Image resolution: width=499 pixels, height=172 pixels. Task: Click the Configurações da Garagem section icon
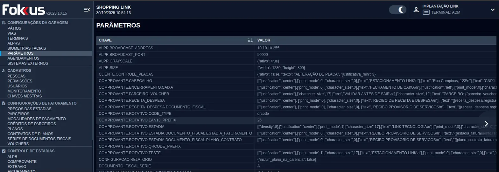(x=4, y=23)
